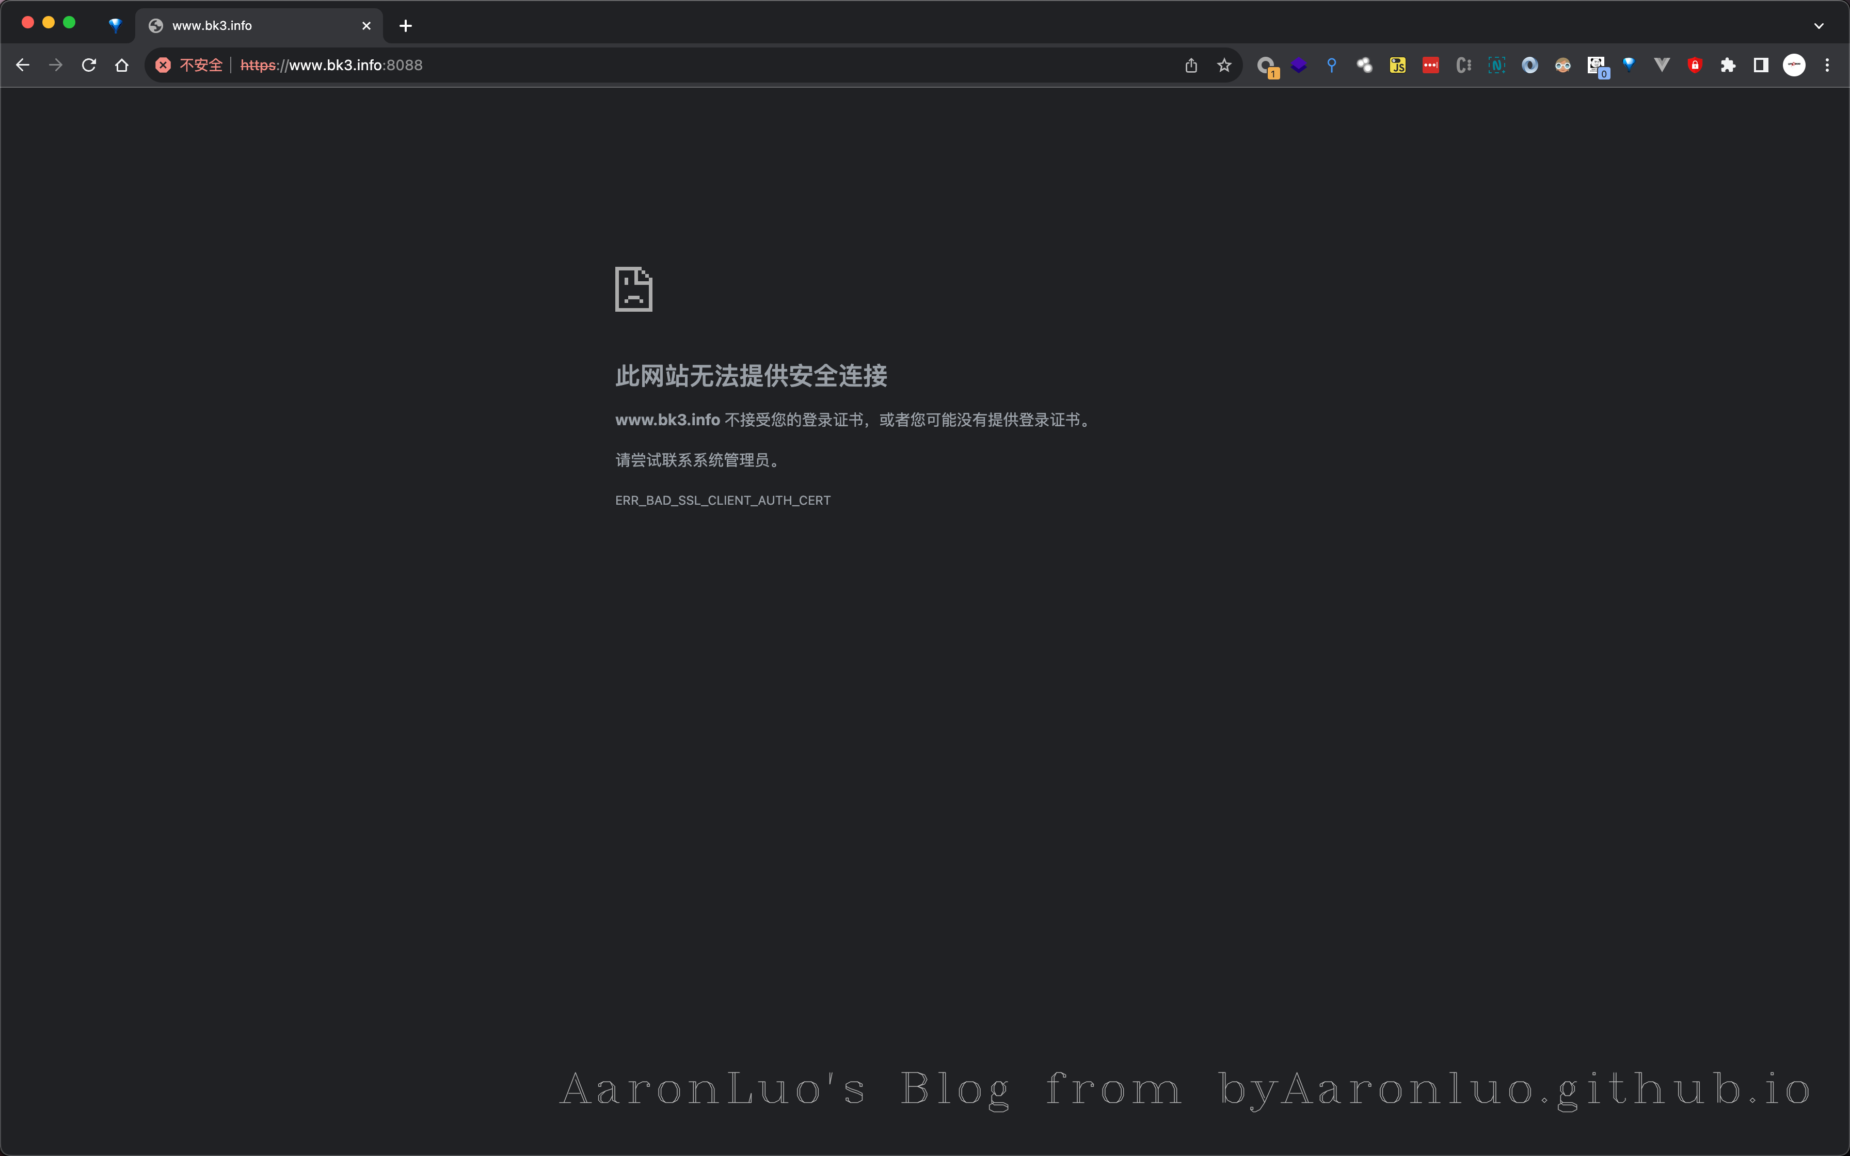Open the red LastPass extension icon
The image size is (1850, 1156).
pos(1430,65)
